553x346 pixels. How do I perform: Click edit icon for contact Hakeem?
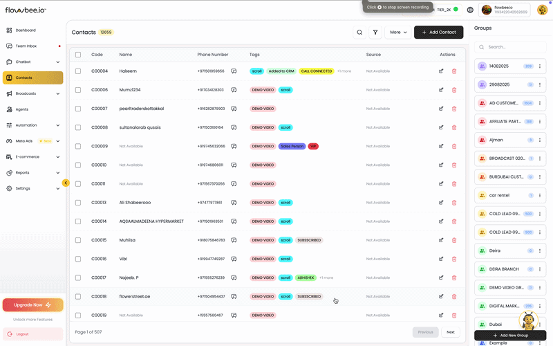coord(441,71)
